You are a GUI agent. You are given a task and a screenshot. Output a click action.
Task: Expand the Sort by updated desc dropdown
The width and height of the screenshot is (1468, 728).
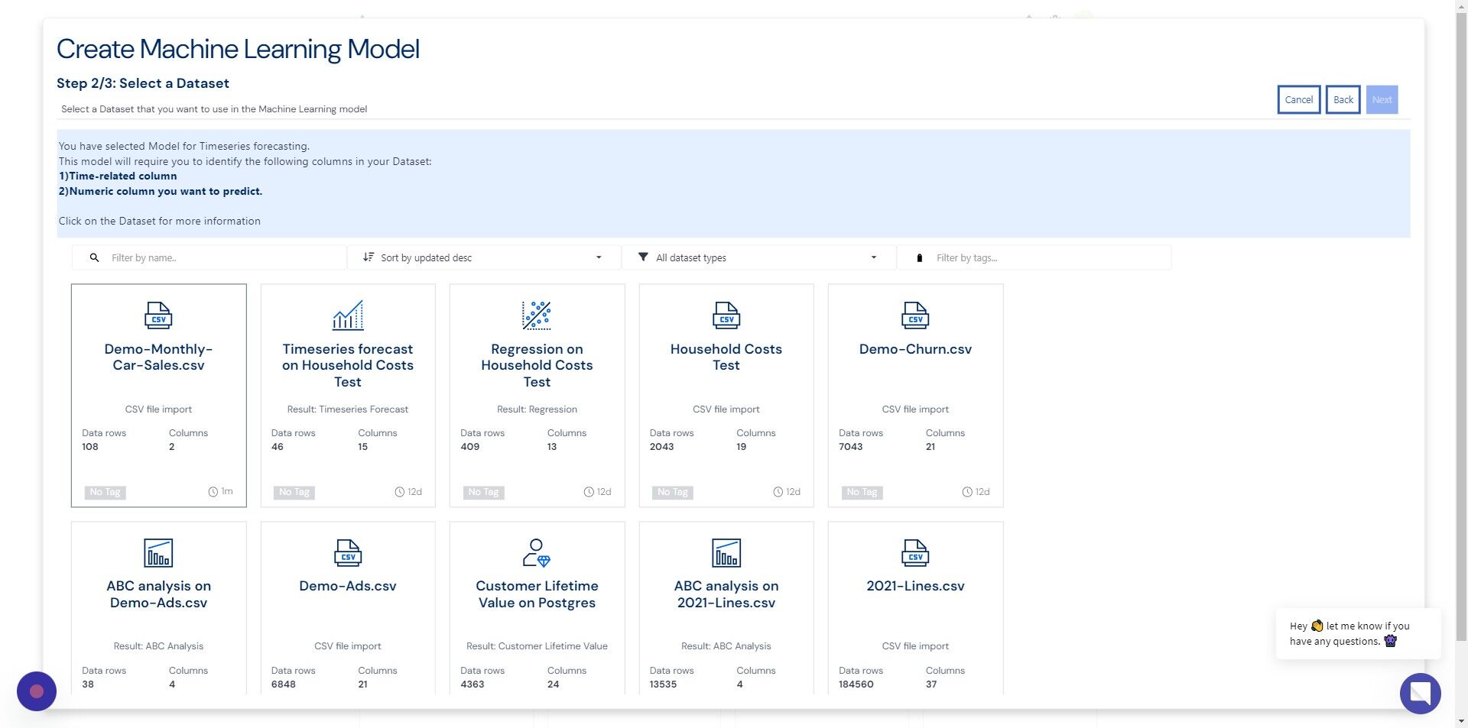pyautogui.click(x=484, y=257)
